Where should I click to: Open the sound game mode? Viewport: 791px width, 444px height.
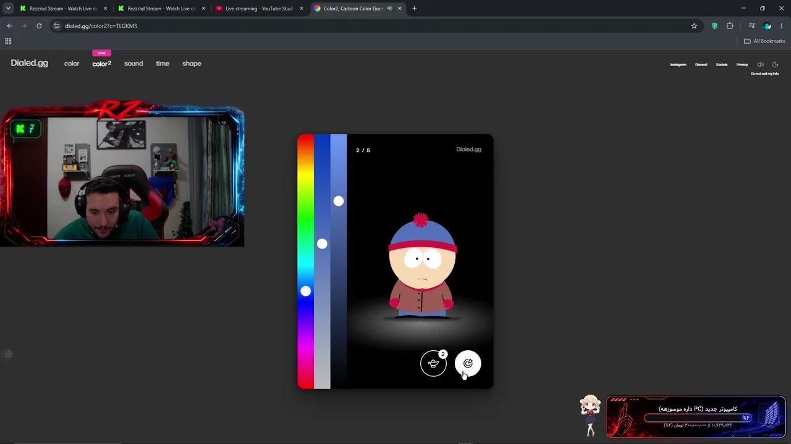[x=133, y=64]
